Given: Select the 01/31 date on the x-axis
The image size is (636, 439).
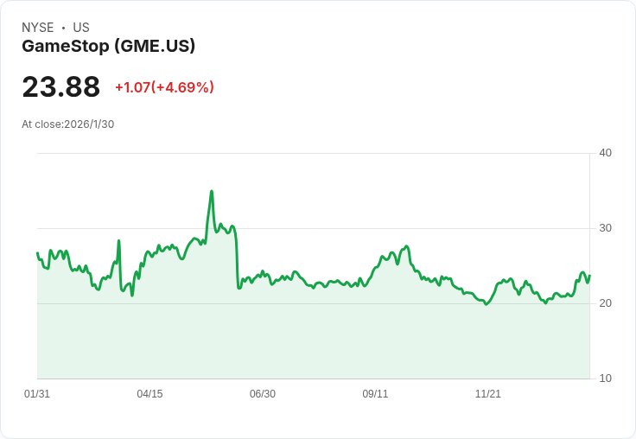Looking at the screenshot, I should (37, 394).
